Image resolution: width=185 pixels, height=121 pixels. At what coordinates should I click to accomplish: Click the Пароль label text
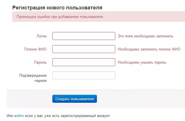(40, 62)
